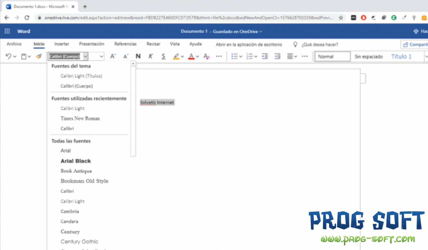Select the Century Gothic font

79,242
